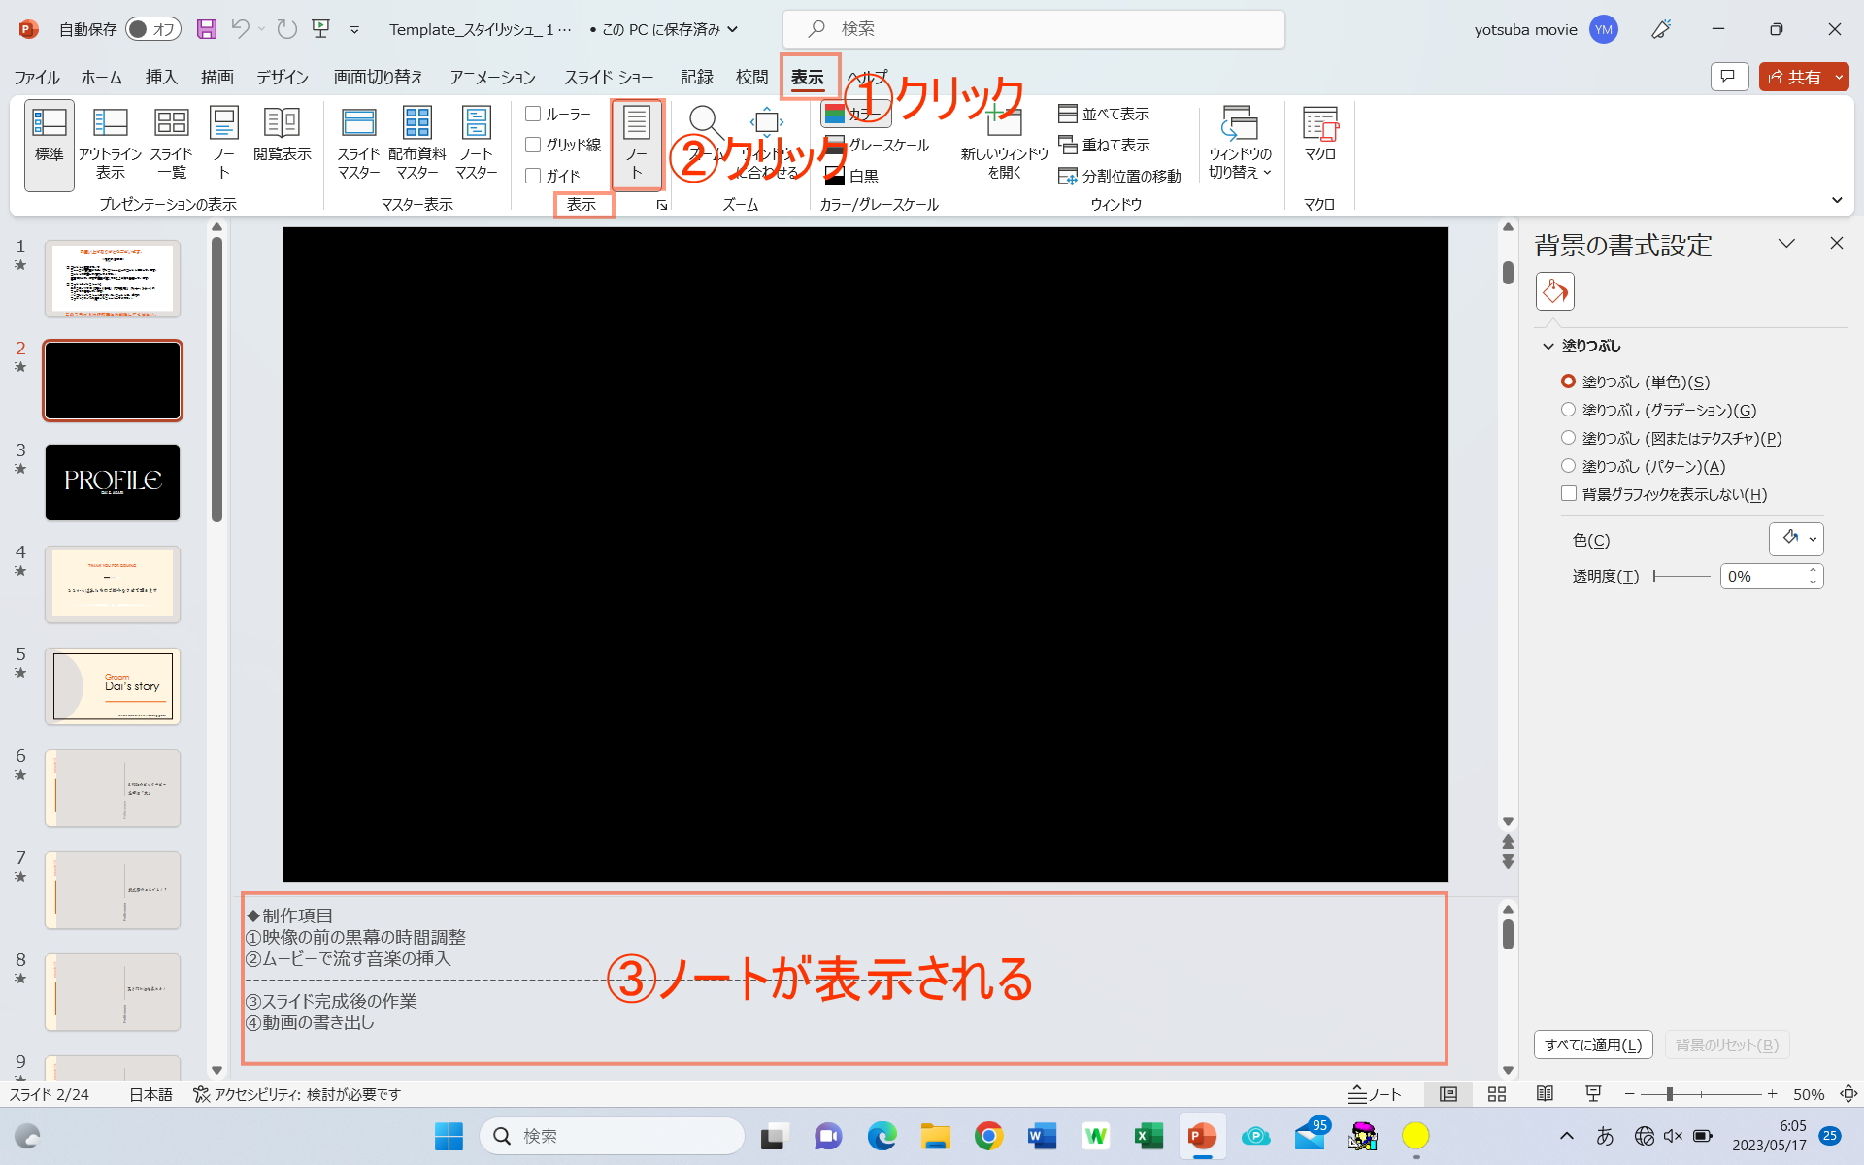
Task: Select slide 3 PROFILE thumbnail
Action: 112,483
